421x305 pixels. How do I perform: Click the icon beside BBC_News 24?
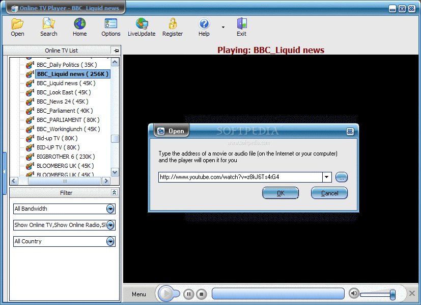[x=30, y=101]
